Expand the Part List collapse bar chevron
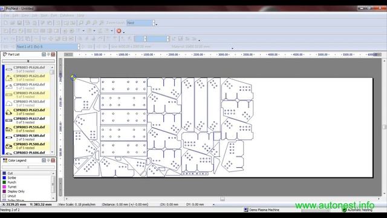Screen dimensions: 387x218 28,61
